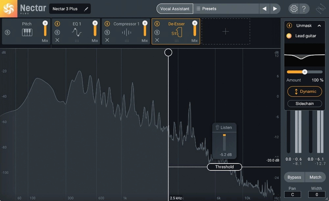Image resolution: width=329 pixels, height=201 pixels.
Task: Click the window resize grip corner
Action: (x=327, y=199)
